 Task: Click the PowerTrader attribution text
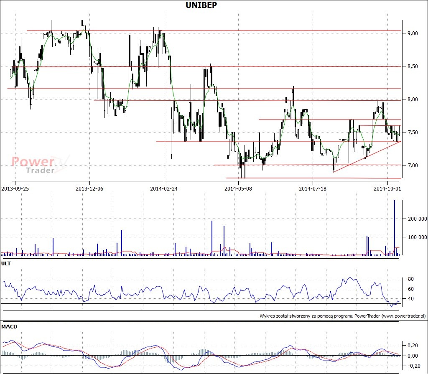click(343, 316)
